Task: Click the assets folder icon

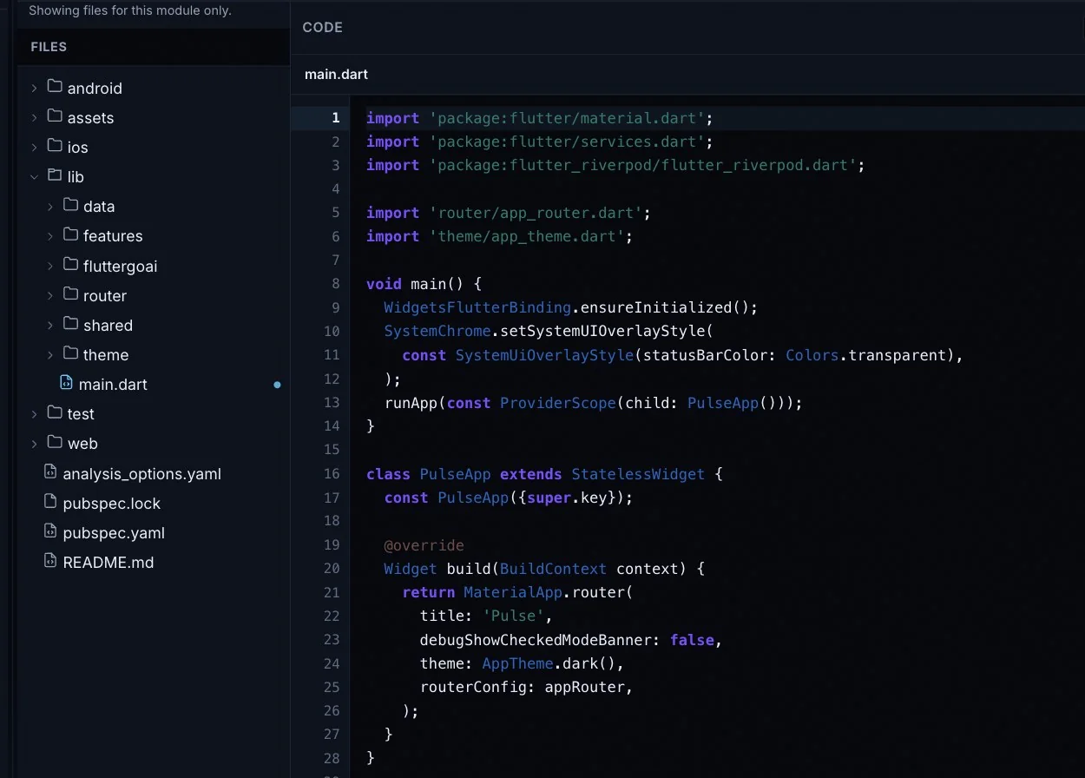Action: coord(55,116)
